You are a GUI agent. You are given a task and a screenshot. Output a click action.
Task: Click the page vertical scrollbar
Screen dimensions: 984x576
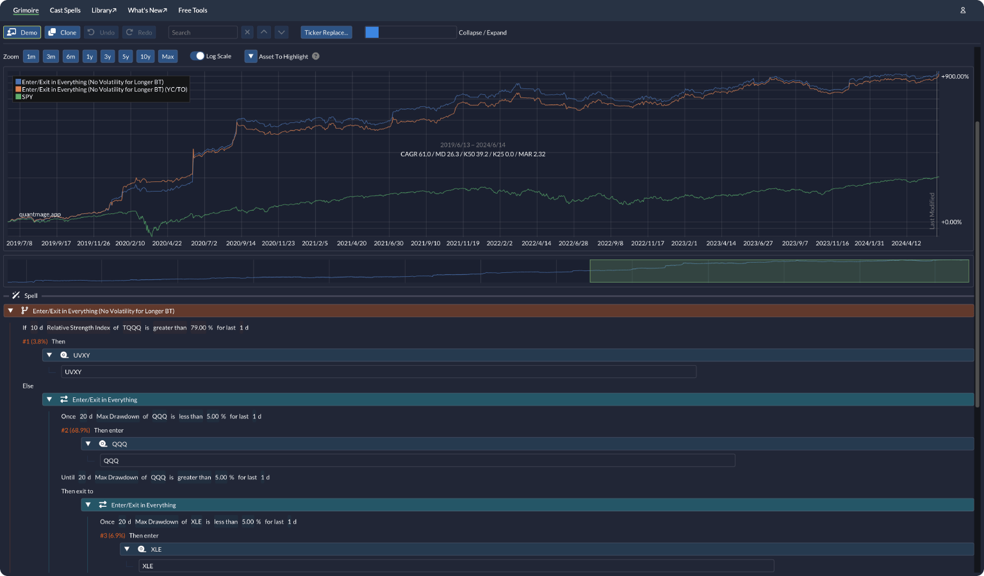point(977,263)
